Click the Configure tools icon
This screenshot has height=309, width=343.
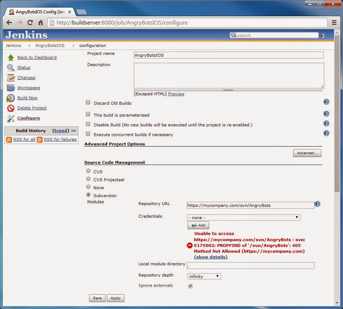[x=10, y=118]
